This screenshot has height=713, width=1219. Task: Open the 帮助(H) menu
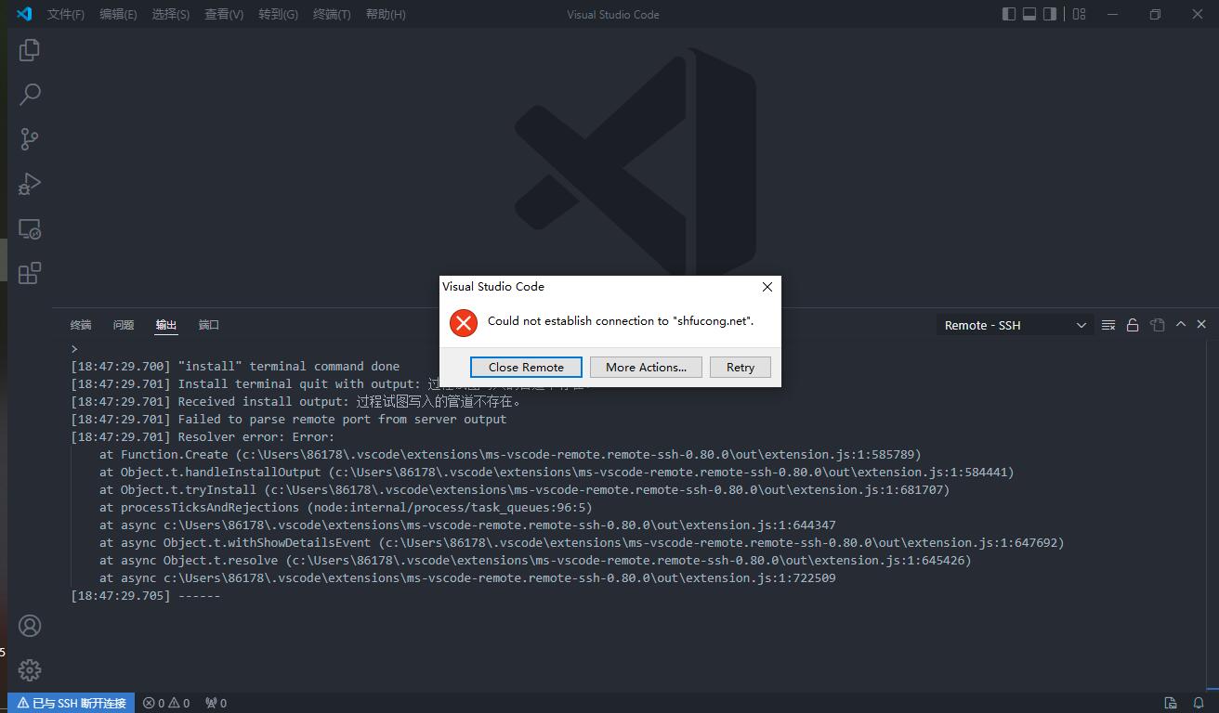click(386, 14)
